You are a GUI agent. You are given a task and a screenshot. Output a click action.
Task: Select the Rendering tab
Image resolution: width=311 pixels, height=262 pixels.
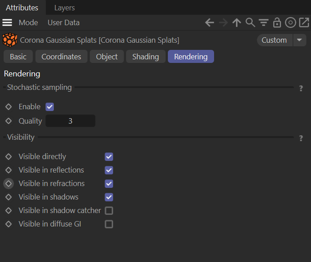coord(191,57)
